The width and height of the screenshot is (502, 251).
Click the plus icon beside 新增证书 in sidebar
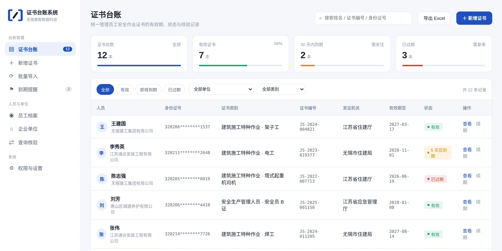[x=12, y=63]
